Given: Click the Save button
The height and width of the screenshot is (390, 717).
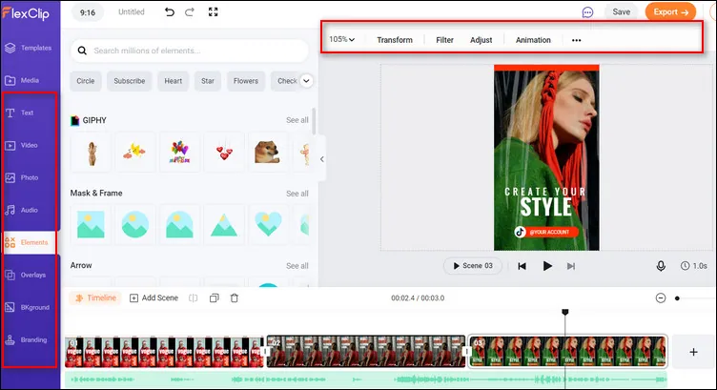Looking at the screenshot, I should 621,11.
